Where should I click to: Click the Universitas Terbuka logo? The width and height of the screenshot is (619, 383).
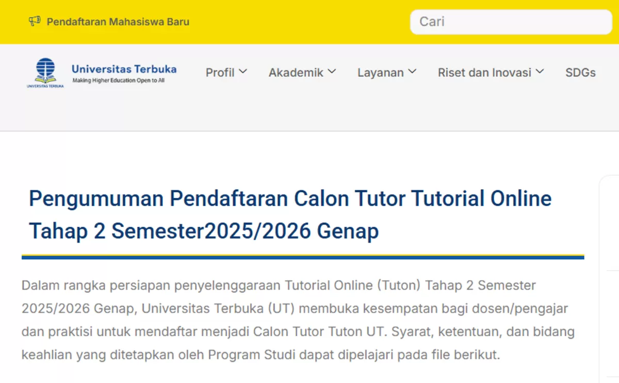coord(45,73)
